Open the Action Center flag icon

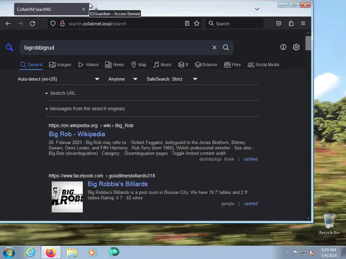(x=295, y=253)
